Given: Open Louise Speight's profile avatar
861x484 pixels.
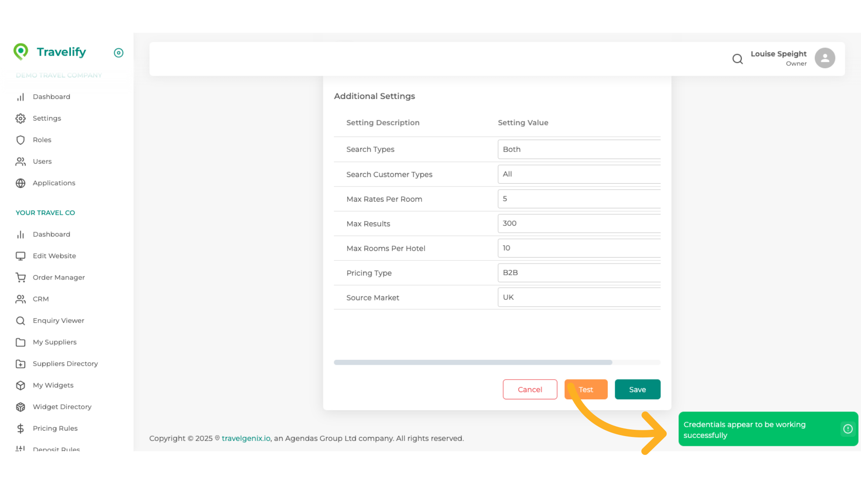Looking at the screenshot, I should [x=825, y=58].
